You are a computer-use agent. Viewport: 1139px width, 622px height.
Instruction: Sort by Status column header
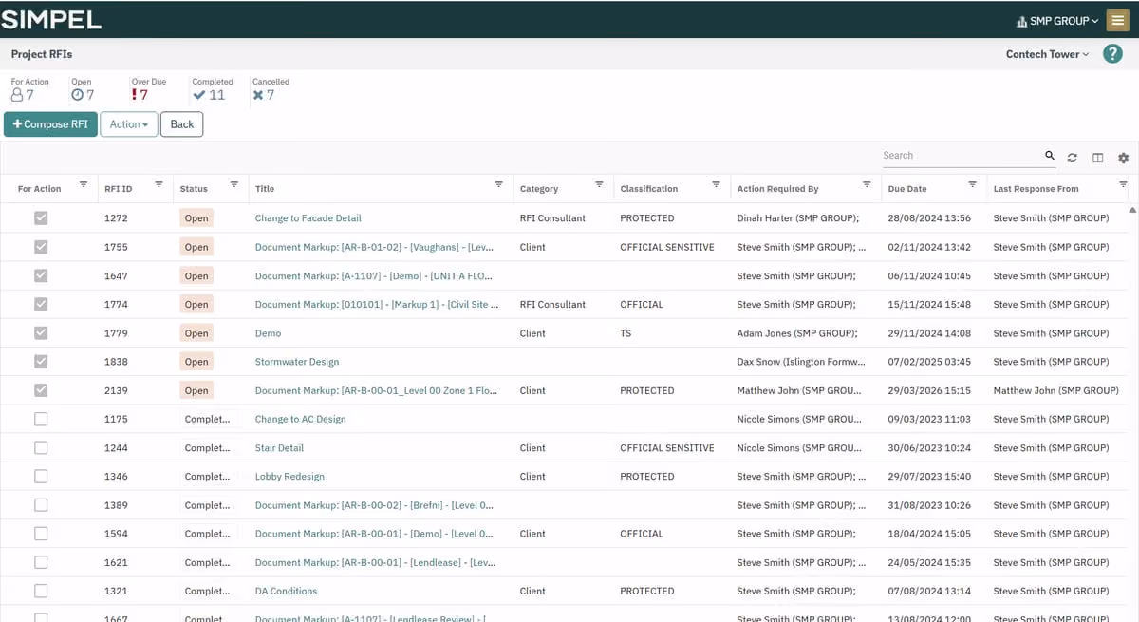point(194,189)
